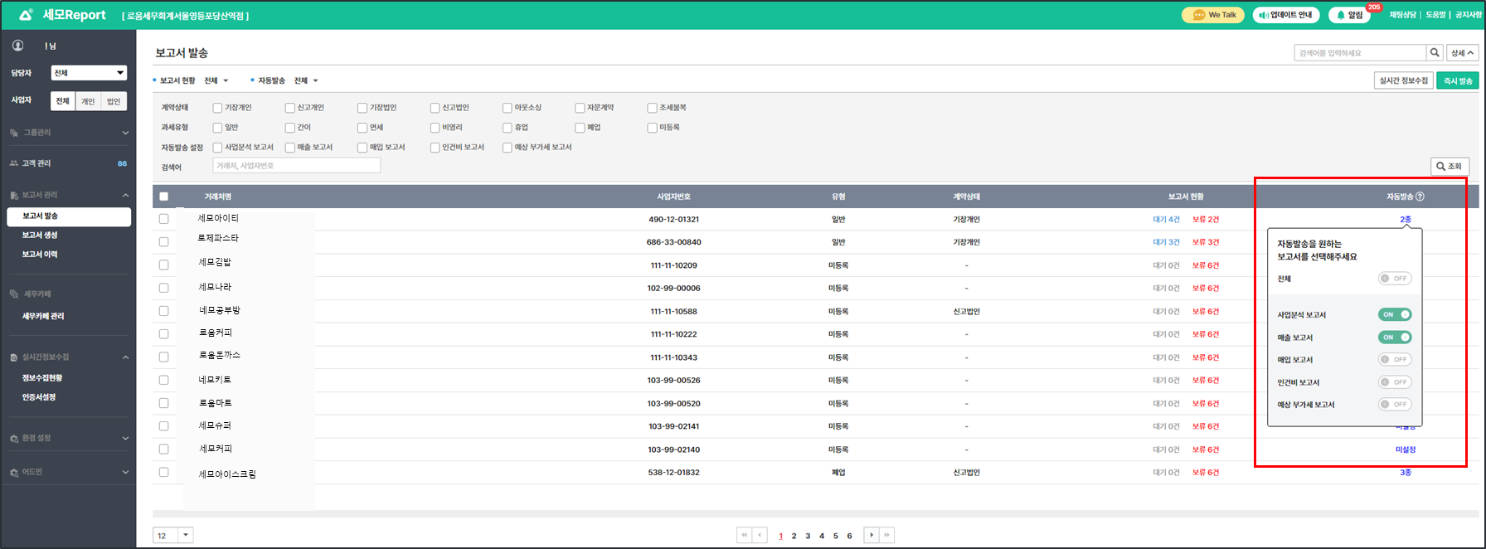Select the 법인 business type tab

(114, 101)
